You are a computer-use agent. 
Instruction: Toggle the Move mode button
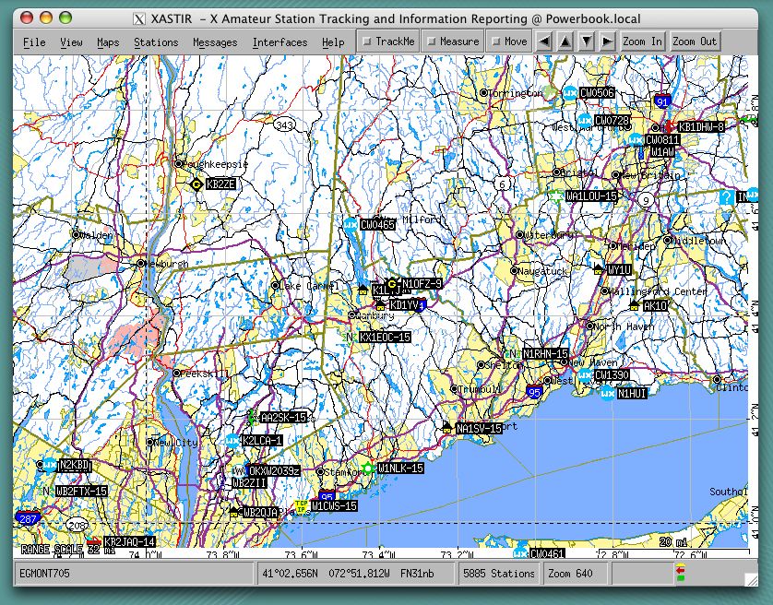coord(510,42)
